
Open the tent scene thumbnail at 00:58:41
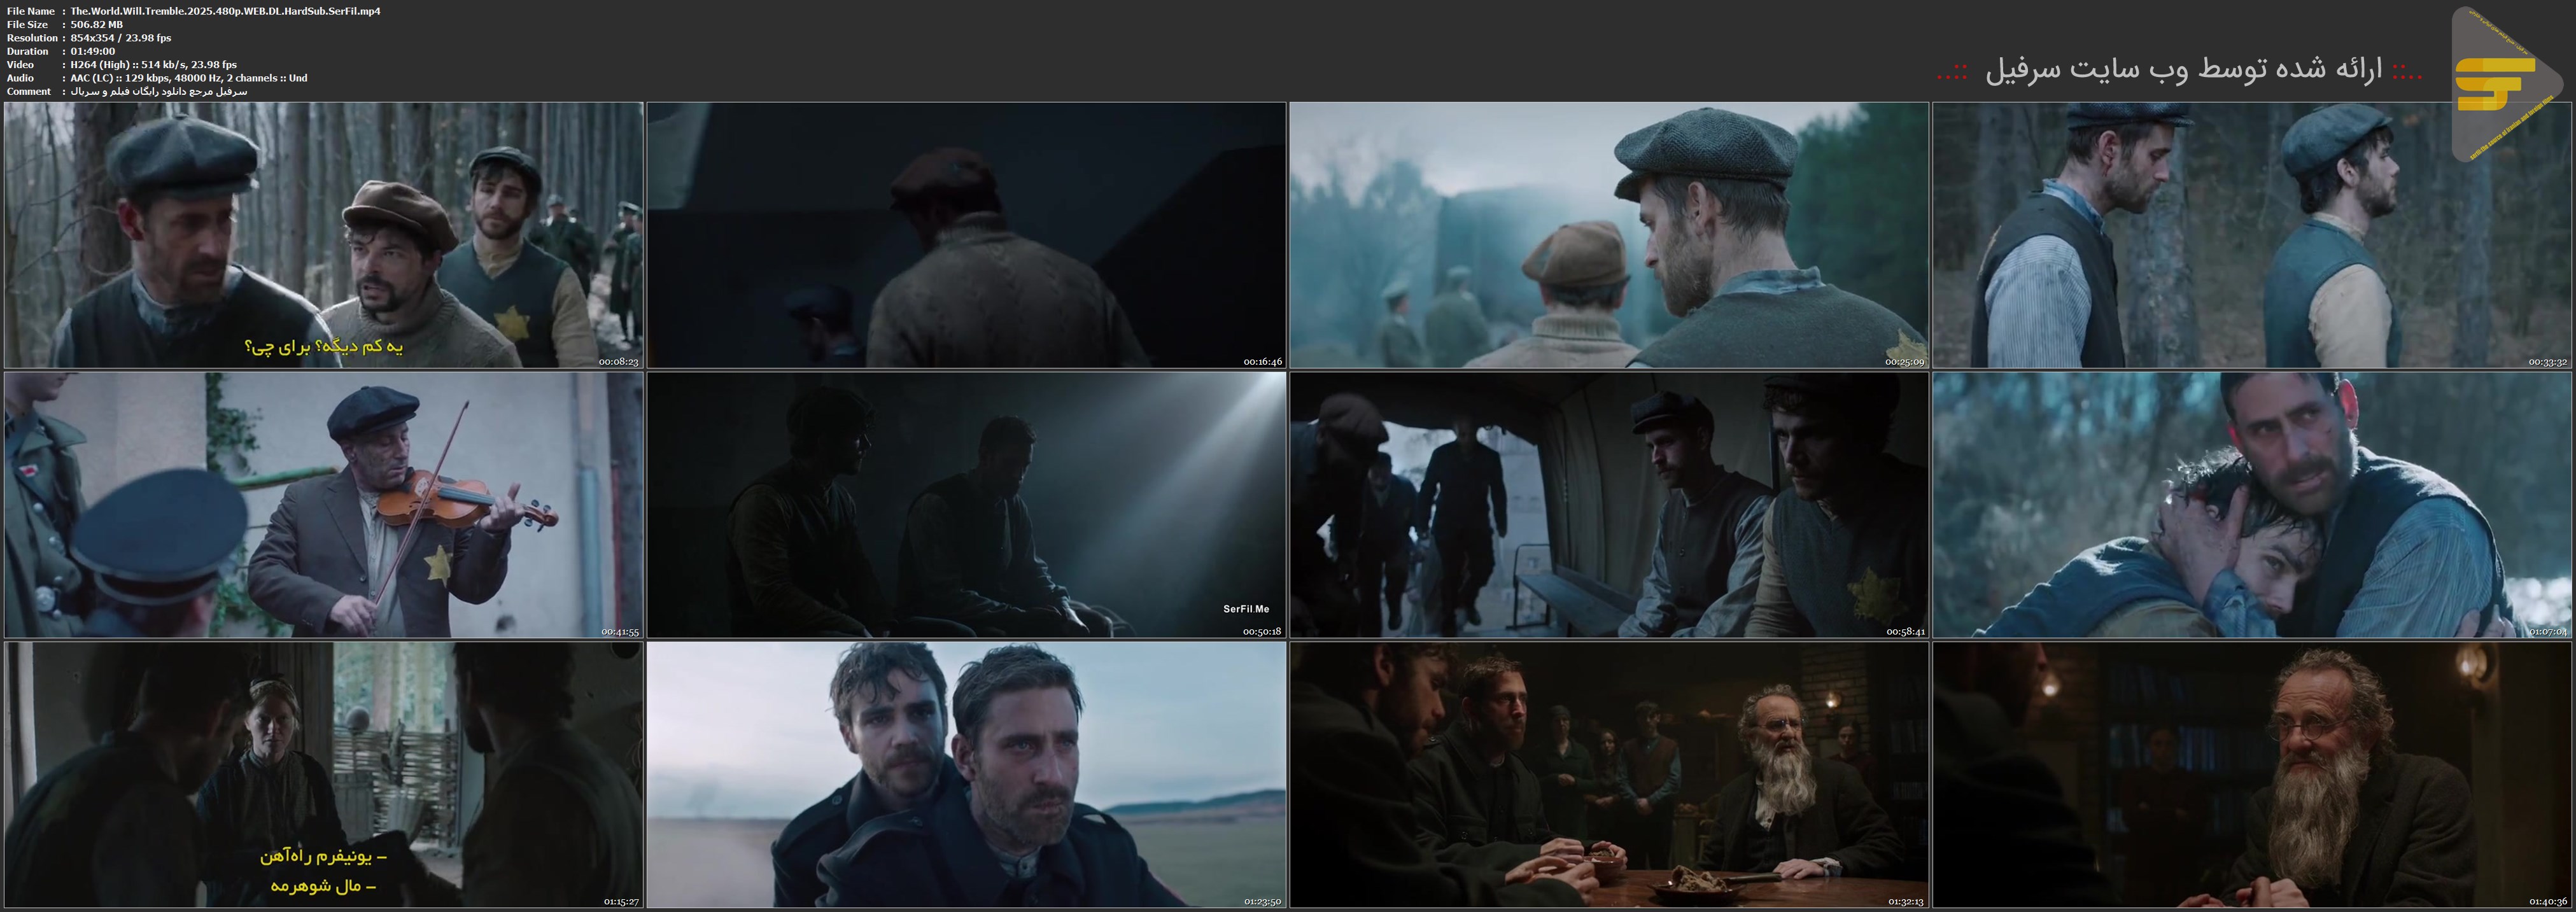[1608, 505]
